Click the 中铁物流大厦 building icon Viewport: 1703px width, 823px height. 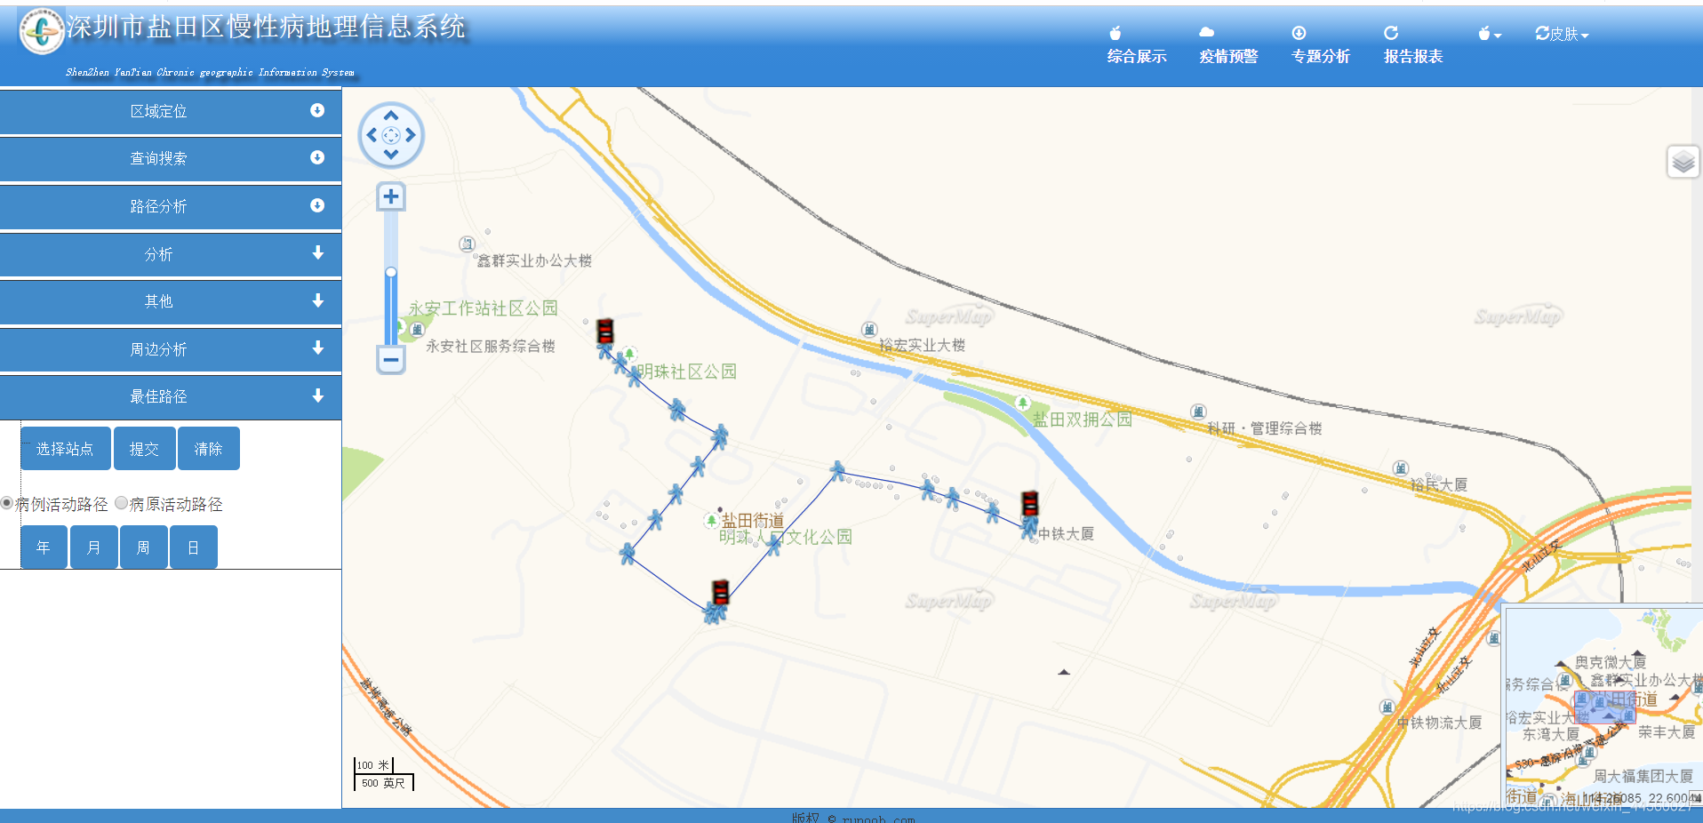point(1387,707)
